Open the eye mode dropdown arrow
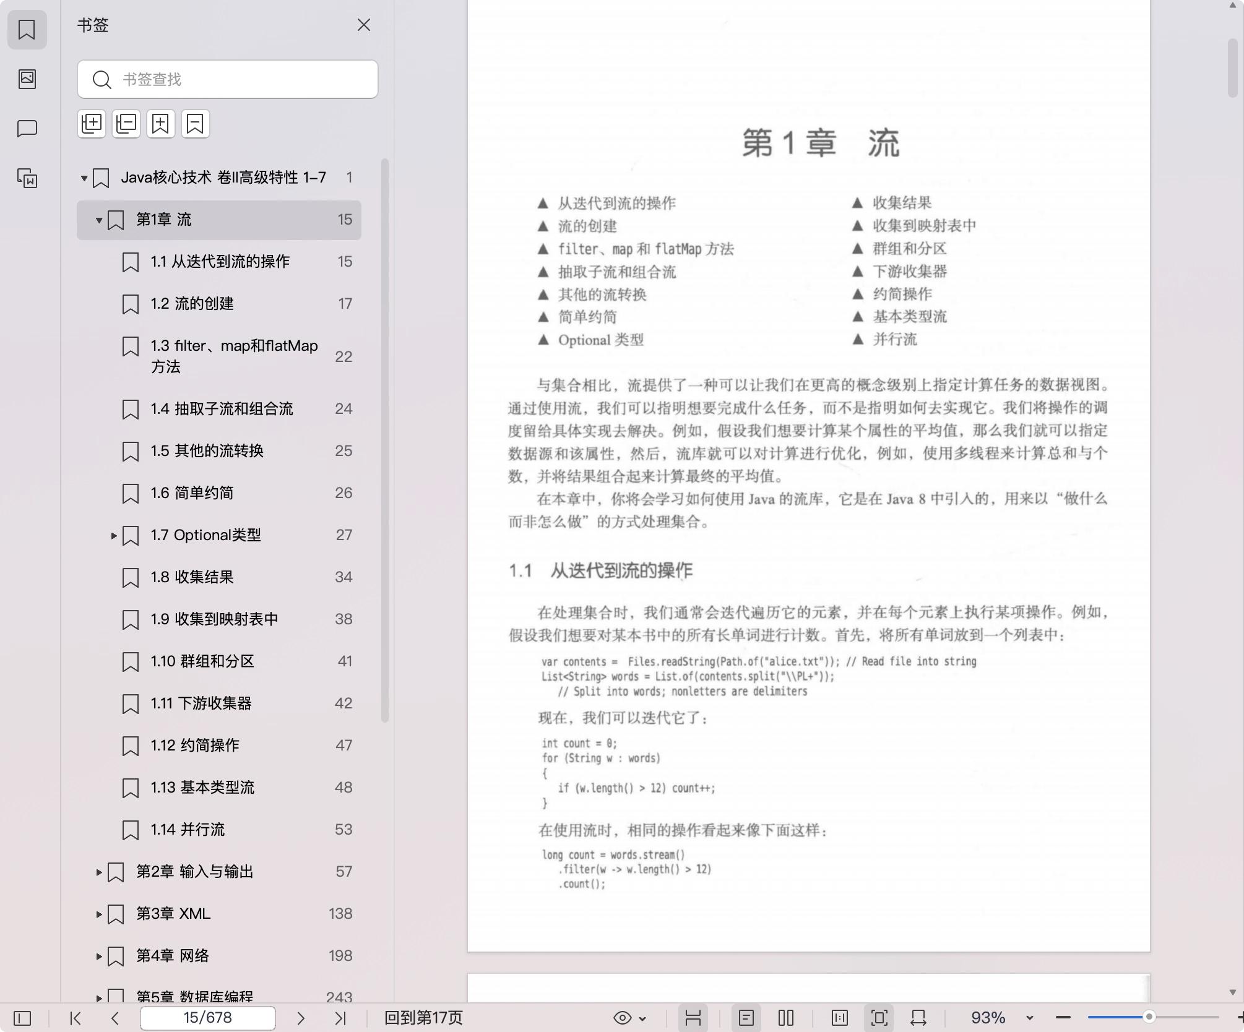This screenshot has width=1244, height=1032. click(642, 1018)
